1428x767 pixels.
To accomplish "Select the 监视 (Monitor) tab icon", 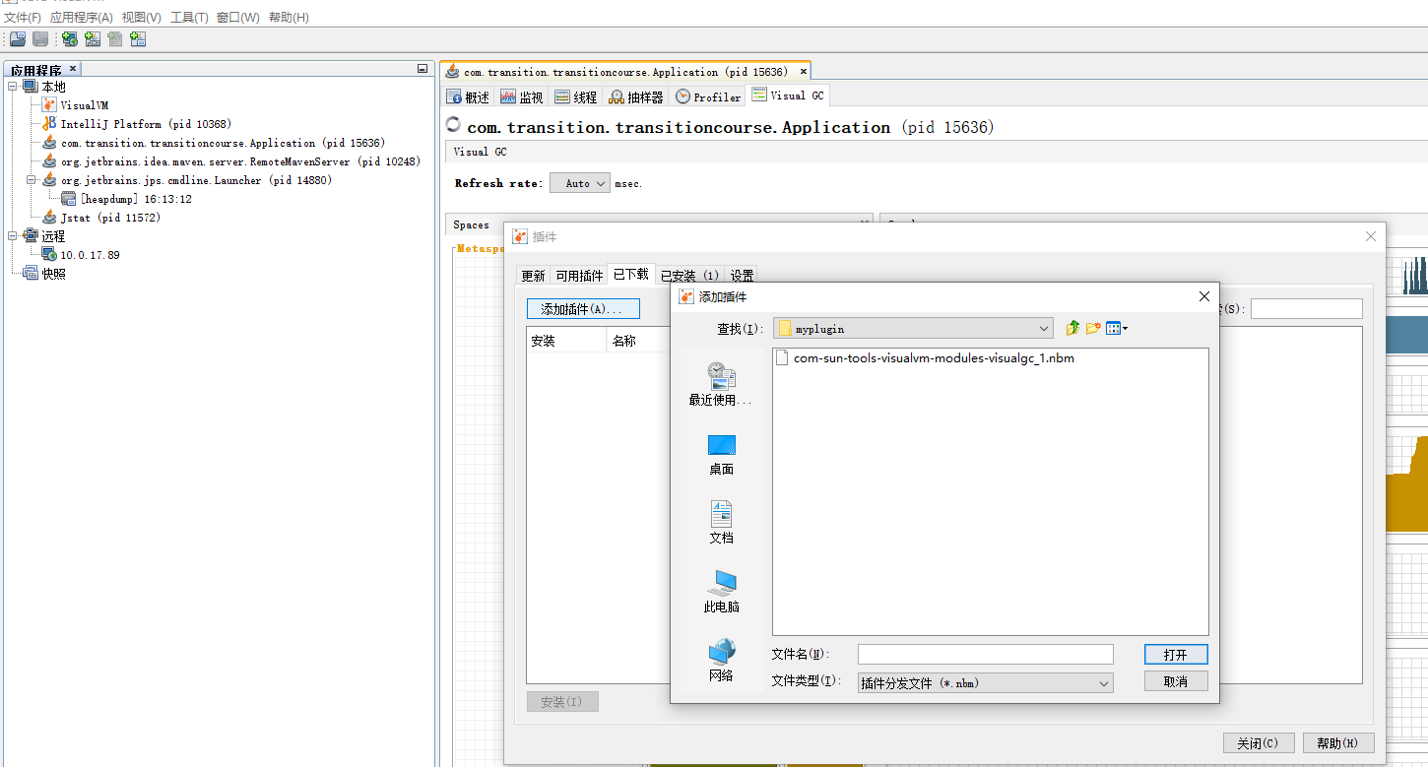I will pos(507,96).
